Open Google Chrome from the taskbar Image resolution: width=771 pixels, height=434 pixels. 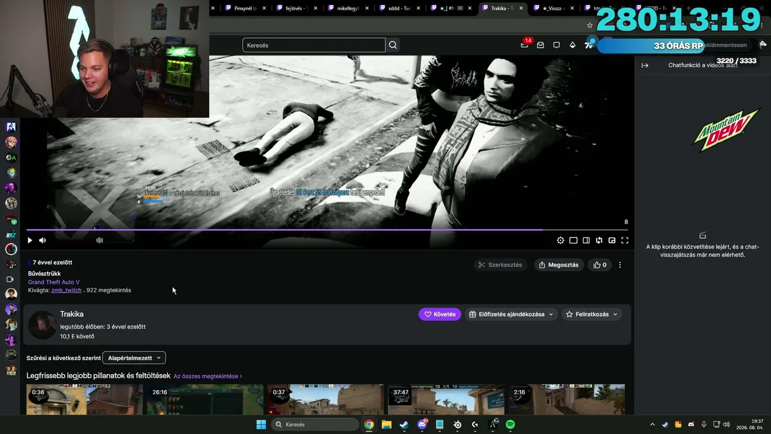[369, 424]
